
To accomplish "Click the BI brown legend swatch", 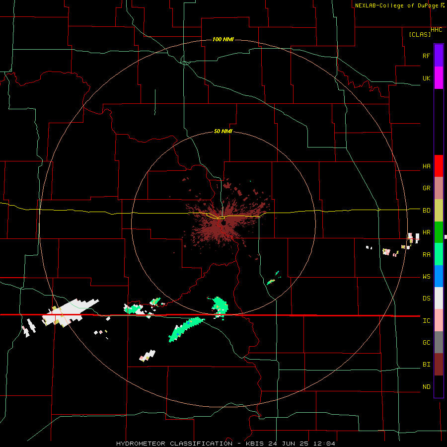I will coord(439,365).
